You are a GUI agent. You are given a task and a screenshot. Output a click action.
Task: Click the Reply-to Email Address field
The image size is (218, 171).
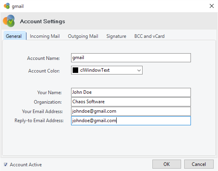(x=131, y=121)
